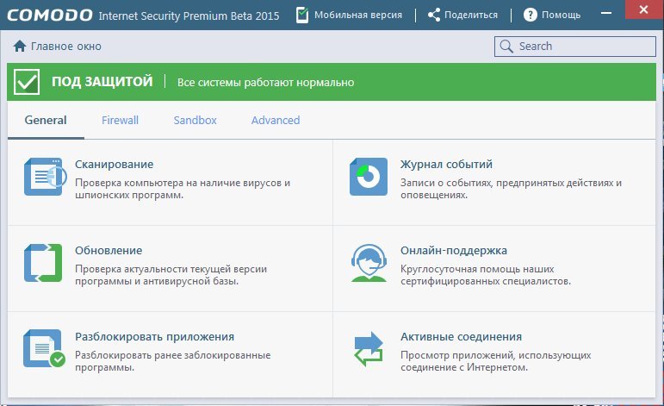
Task: Click the home icon beside Главное окно
Action: (x=20, y=46)
